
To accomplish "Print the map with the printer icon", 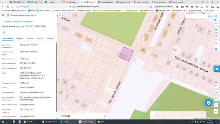I will 216,49.
